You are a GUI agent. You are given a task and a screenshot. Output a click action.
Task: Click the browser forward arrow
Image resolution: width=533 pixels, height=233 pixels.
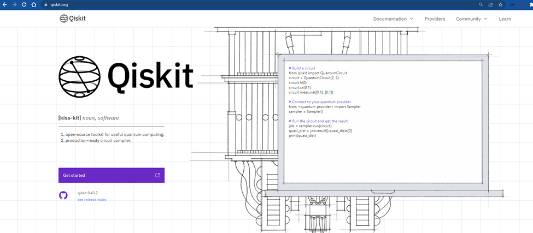pyautogui.click(x=14, y=4)
